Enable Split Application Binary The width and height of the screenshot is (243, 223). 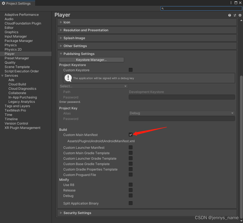coord(131,203)
